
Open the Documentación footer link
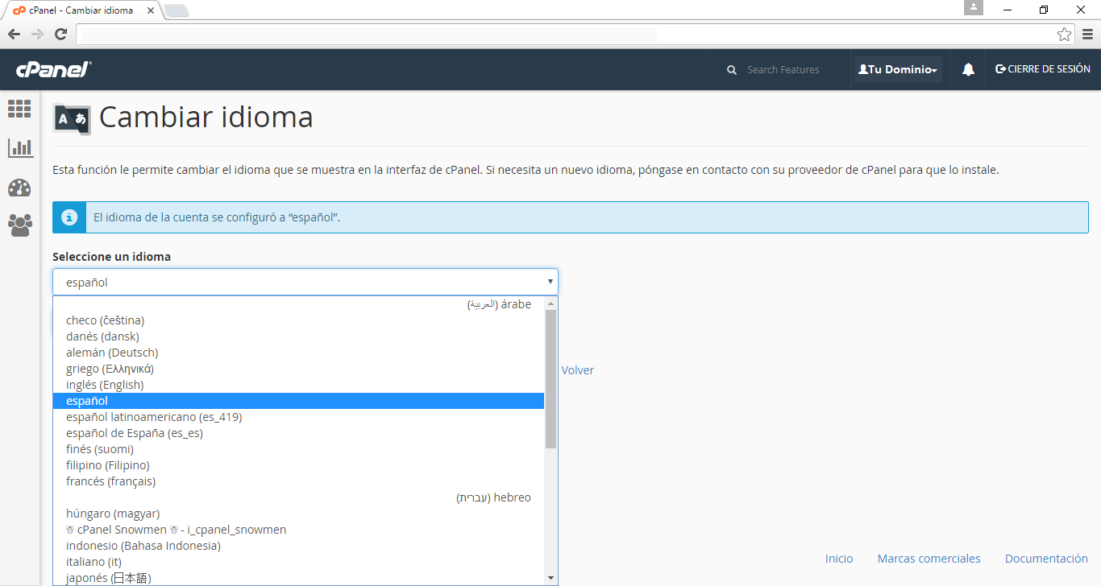tap(1045, 559)
